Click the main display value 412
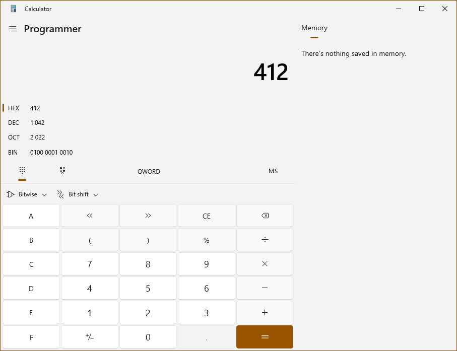457x351 pixels. [271, 72]
